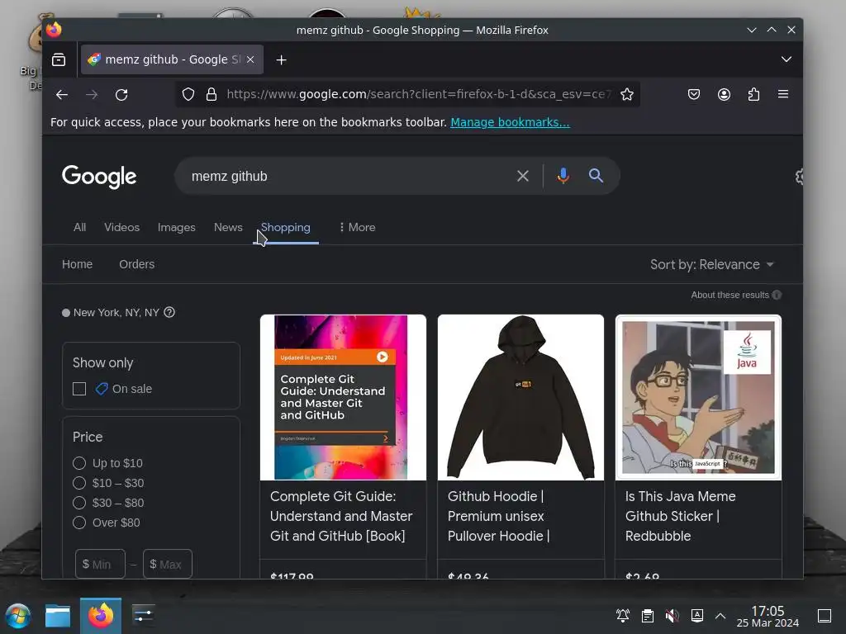The height and width of the screenshot is (634, 846).
Task: Click the Firefox taskbar icon
Action: point(101,616)
